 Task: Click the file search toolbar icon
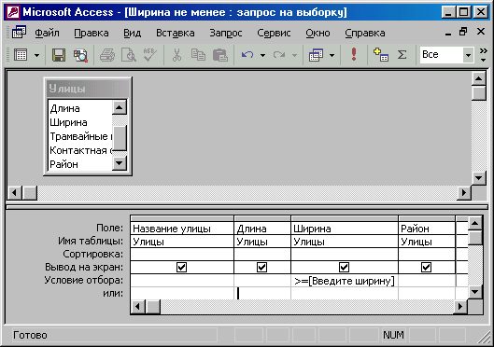(80, 55)
